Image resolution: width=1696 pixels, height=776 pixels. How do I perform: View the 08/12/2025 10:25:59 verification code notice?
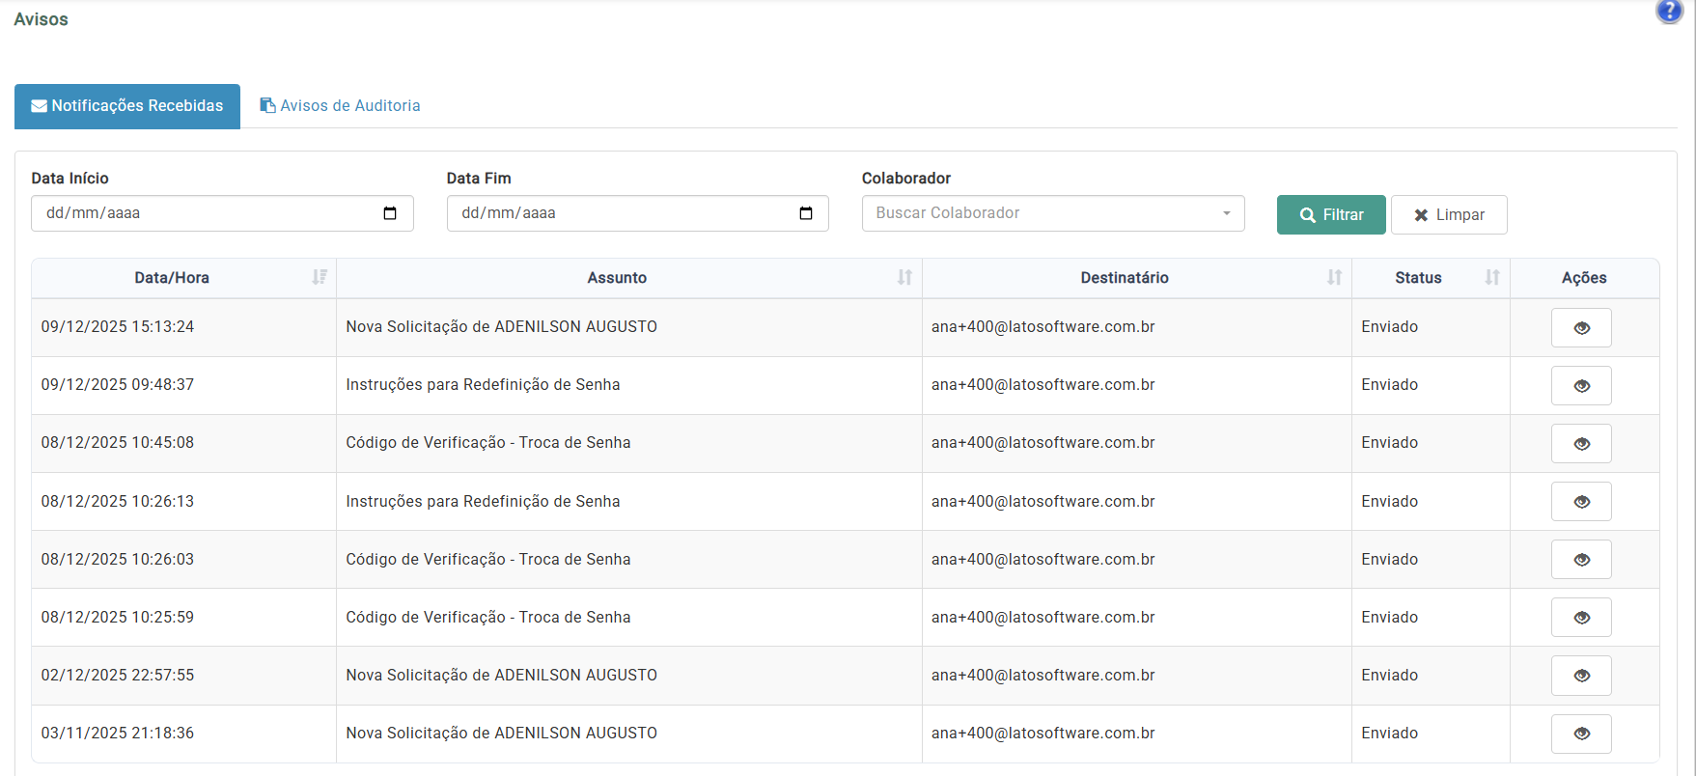click(x=1580, y=618)
